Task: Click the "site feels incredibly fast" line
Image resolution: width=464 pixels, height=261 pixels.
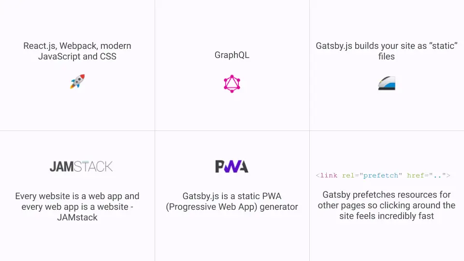Action: point(387,216)
